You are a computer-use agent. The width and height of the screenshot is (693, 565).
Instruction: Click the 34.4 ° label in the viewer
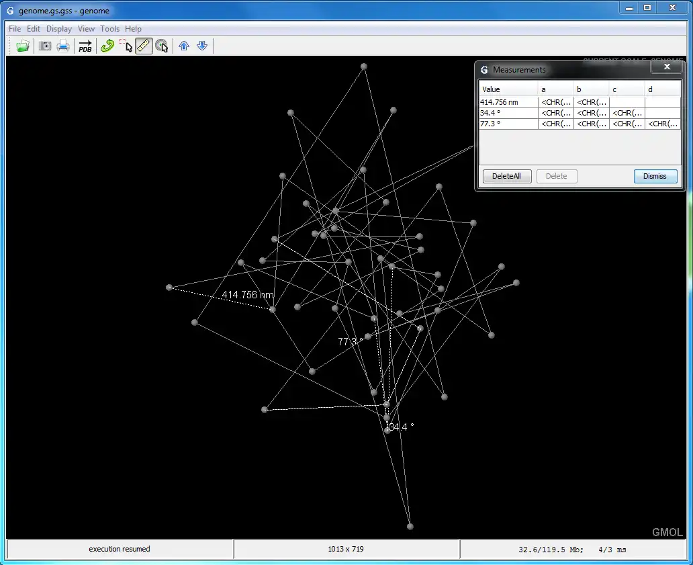(402, 427)
